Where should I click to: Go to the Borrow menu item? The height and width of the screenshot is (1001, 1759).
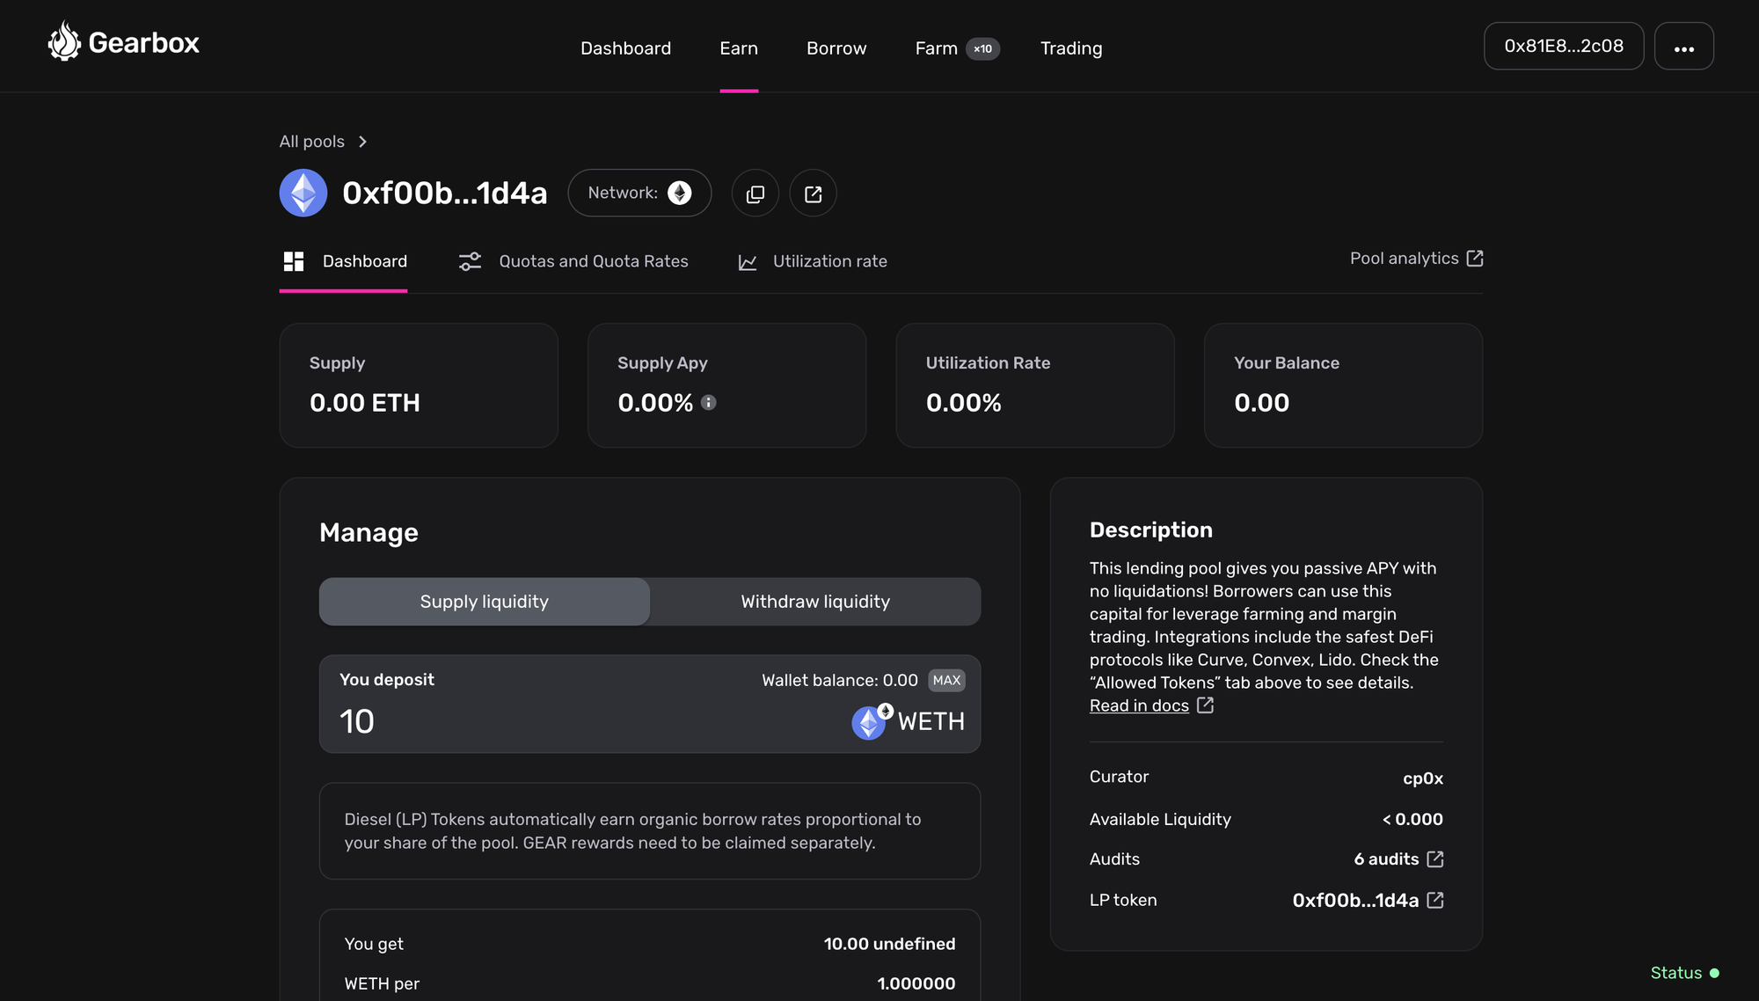[x=836, y=48]
